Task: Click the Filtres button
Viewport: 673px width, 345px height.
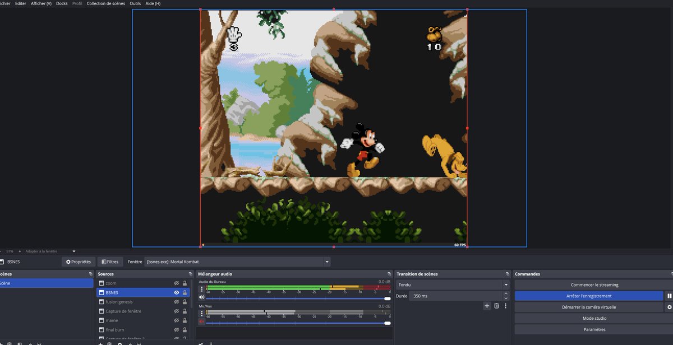Action: click(x=110, y=262)
